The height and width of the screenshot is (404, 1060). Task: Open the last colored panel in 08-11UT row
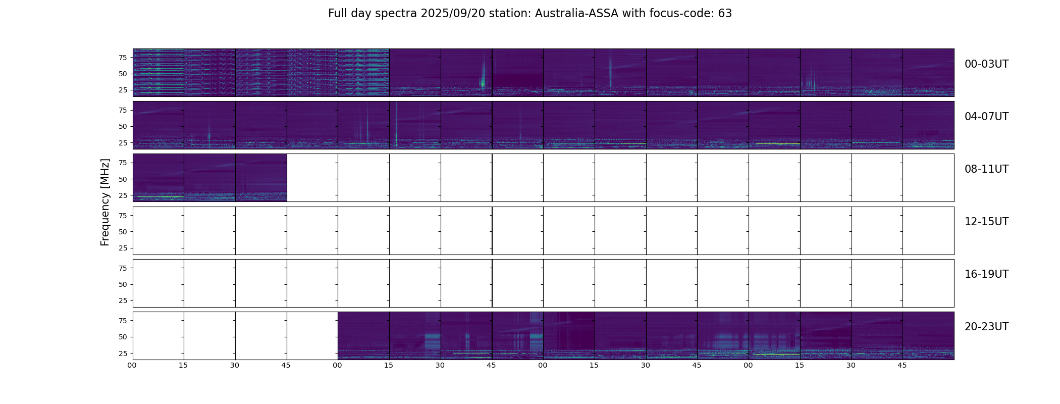pos(261,178)
